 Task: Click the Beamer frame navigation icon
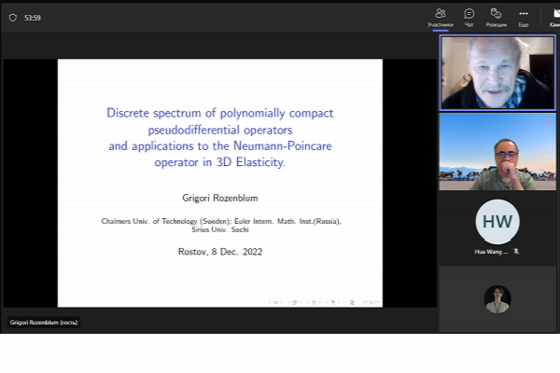pyautogui.click(x=294, y=302)
